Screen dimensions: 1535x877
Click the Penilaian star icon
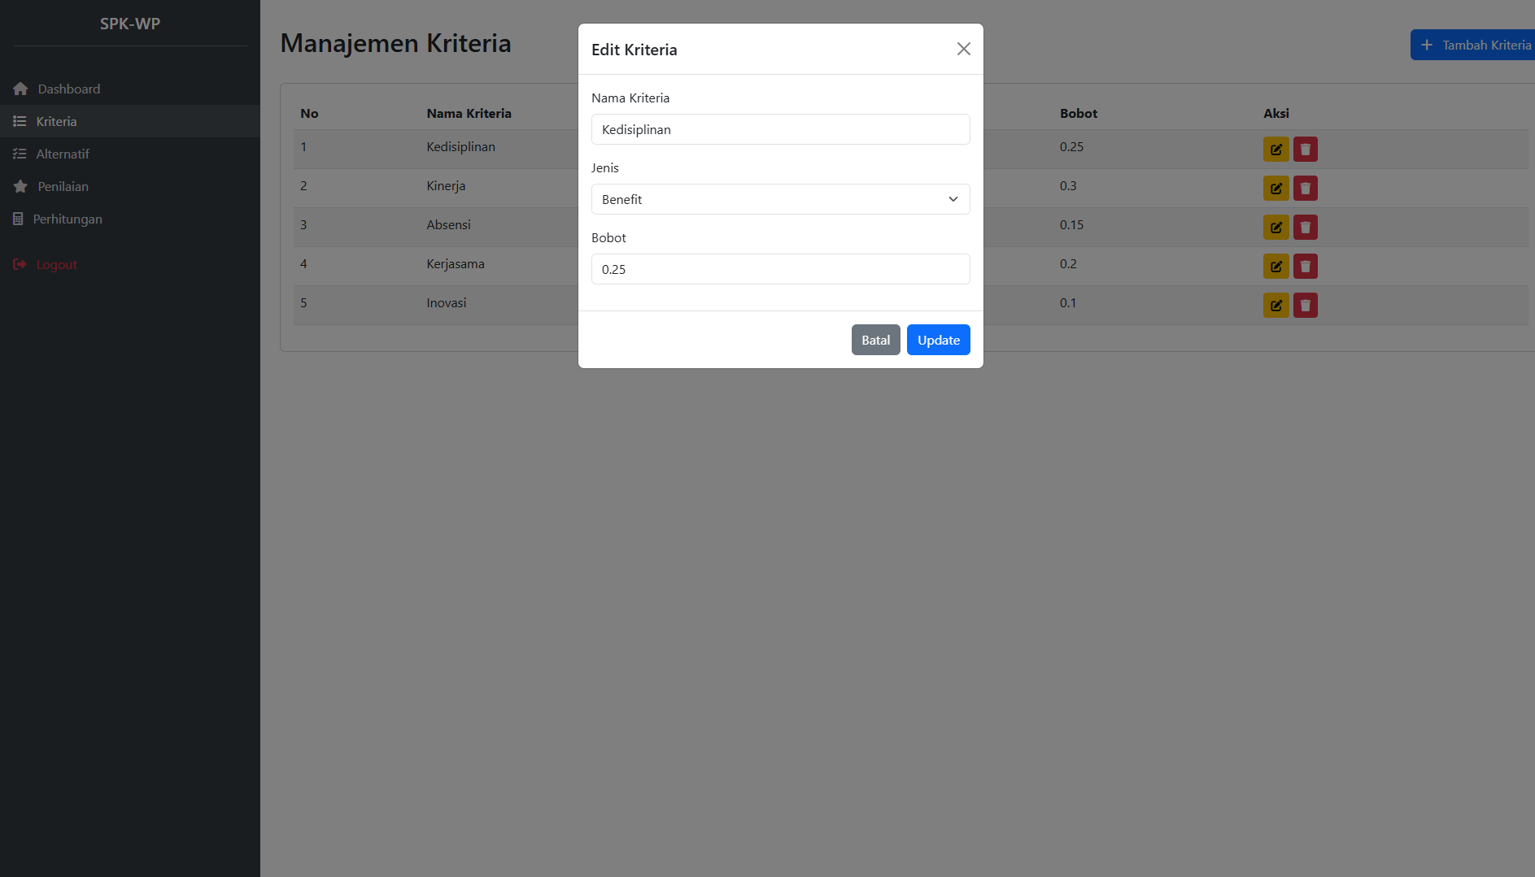20,186
